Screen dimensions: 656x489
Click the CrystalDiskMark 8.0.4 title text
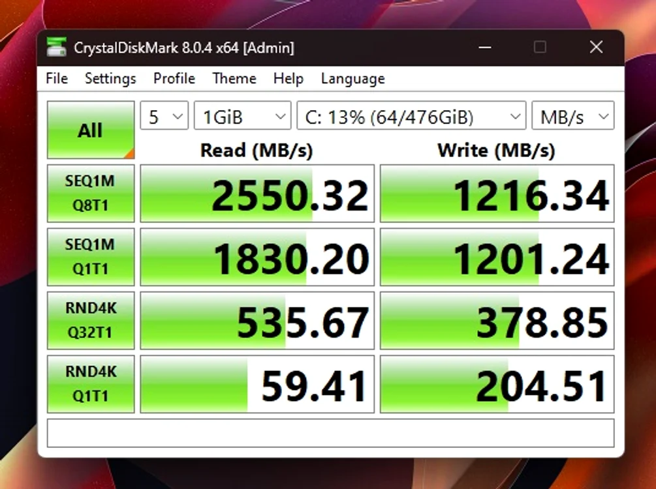(x=184, y=48)
